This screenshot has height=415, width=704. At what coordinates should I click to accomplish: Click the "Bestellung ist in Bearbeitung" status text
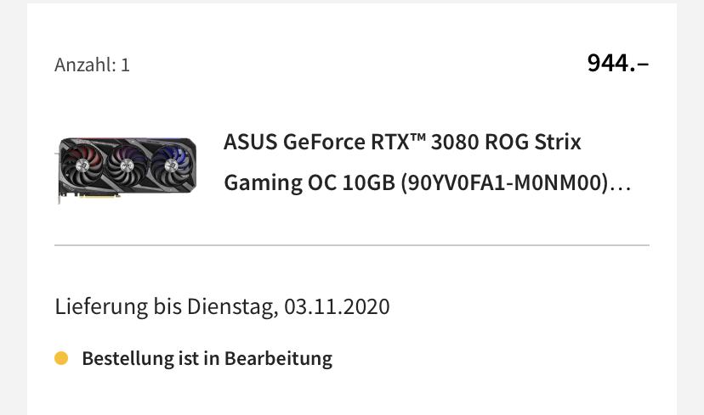[x=207, y=358]
